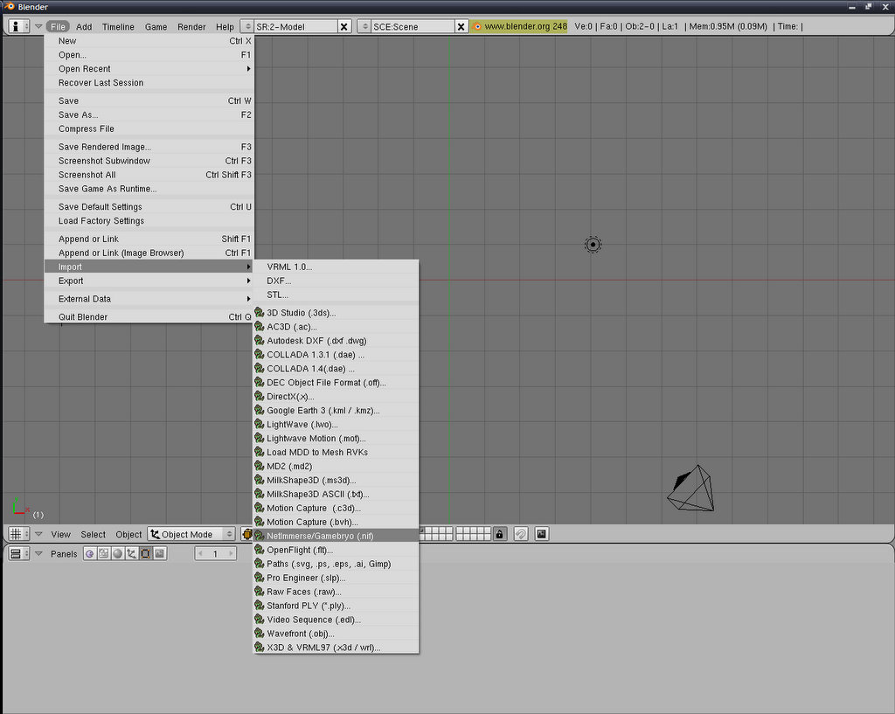Hide 3D view header menus triangle
The image size is (895, 714).
[38, 534]
